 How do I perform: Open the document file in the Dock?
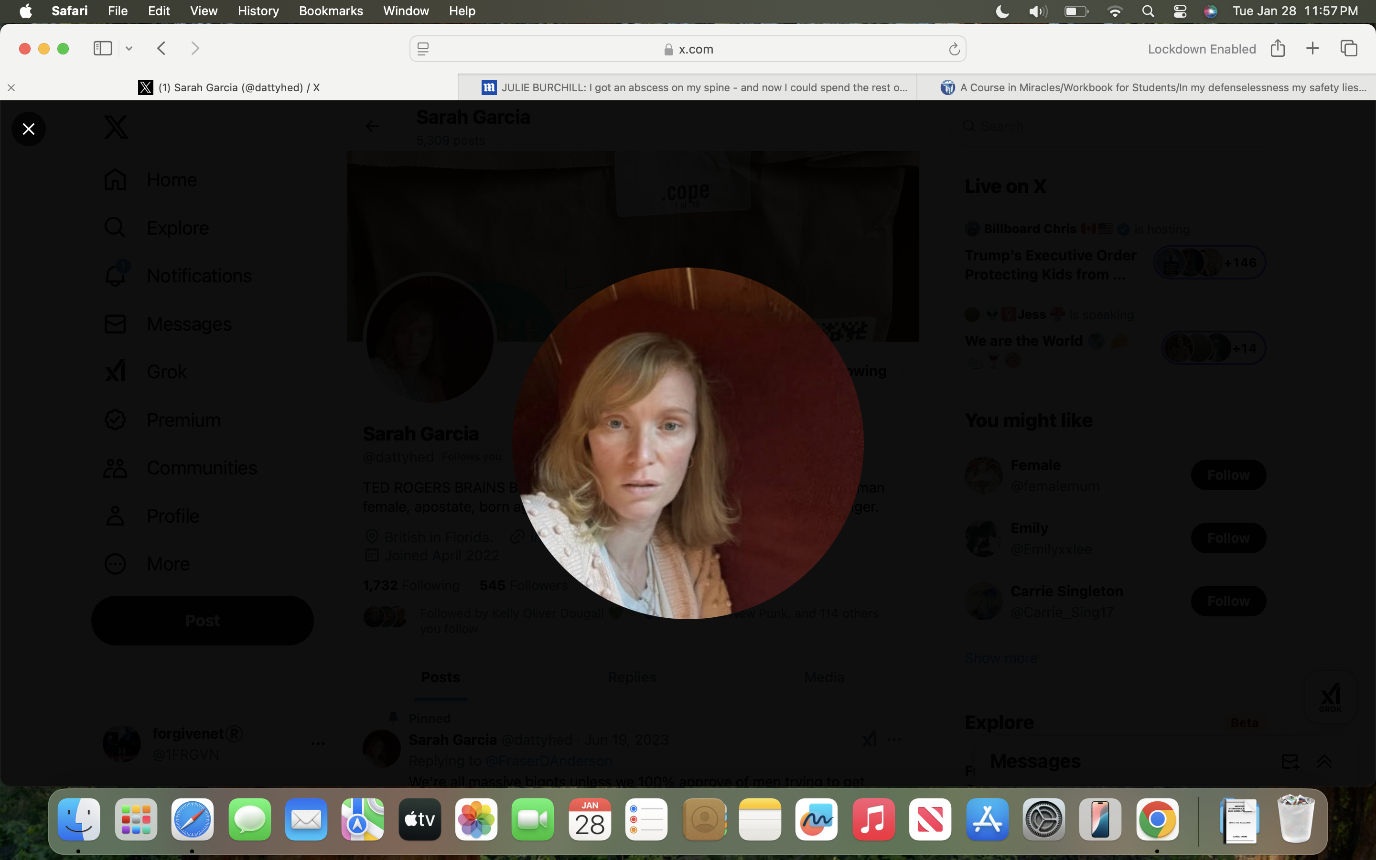tap(1239, 821)
